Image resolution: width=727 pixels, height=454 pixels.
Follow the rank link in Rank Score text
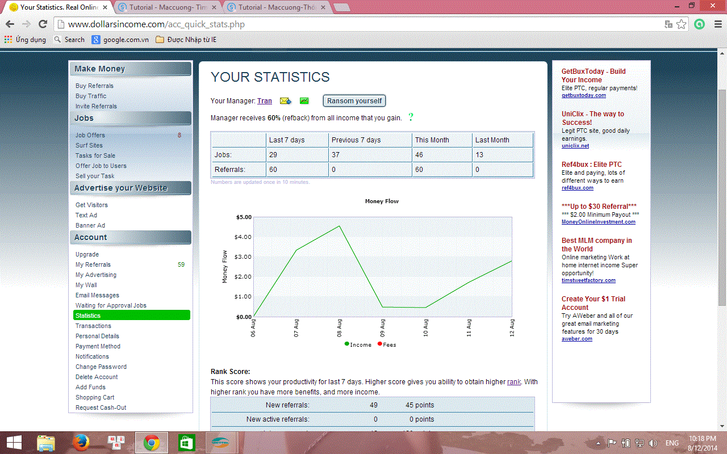pyautogui.click(x=514, y=382)
